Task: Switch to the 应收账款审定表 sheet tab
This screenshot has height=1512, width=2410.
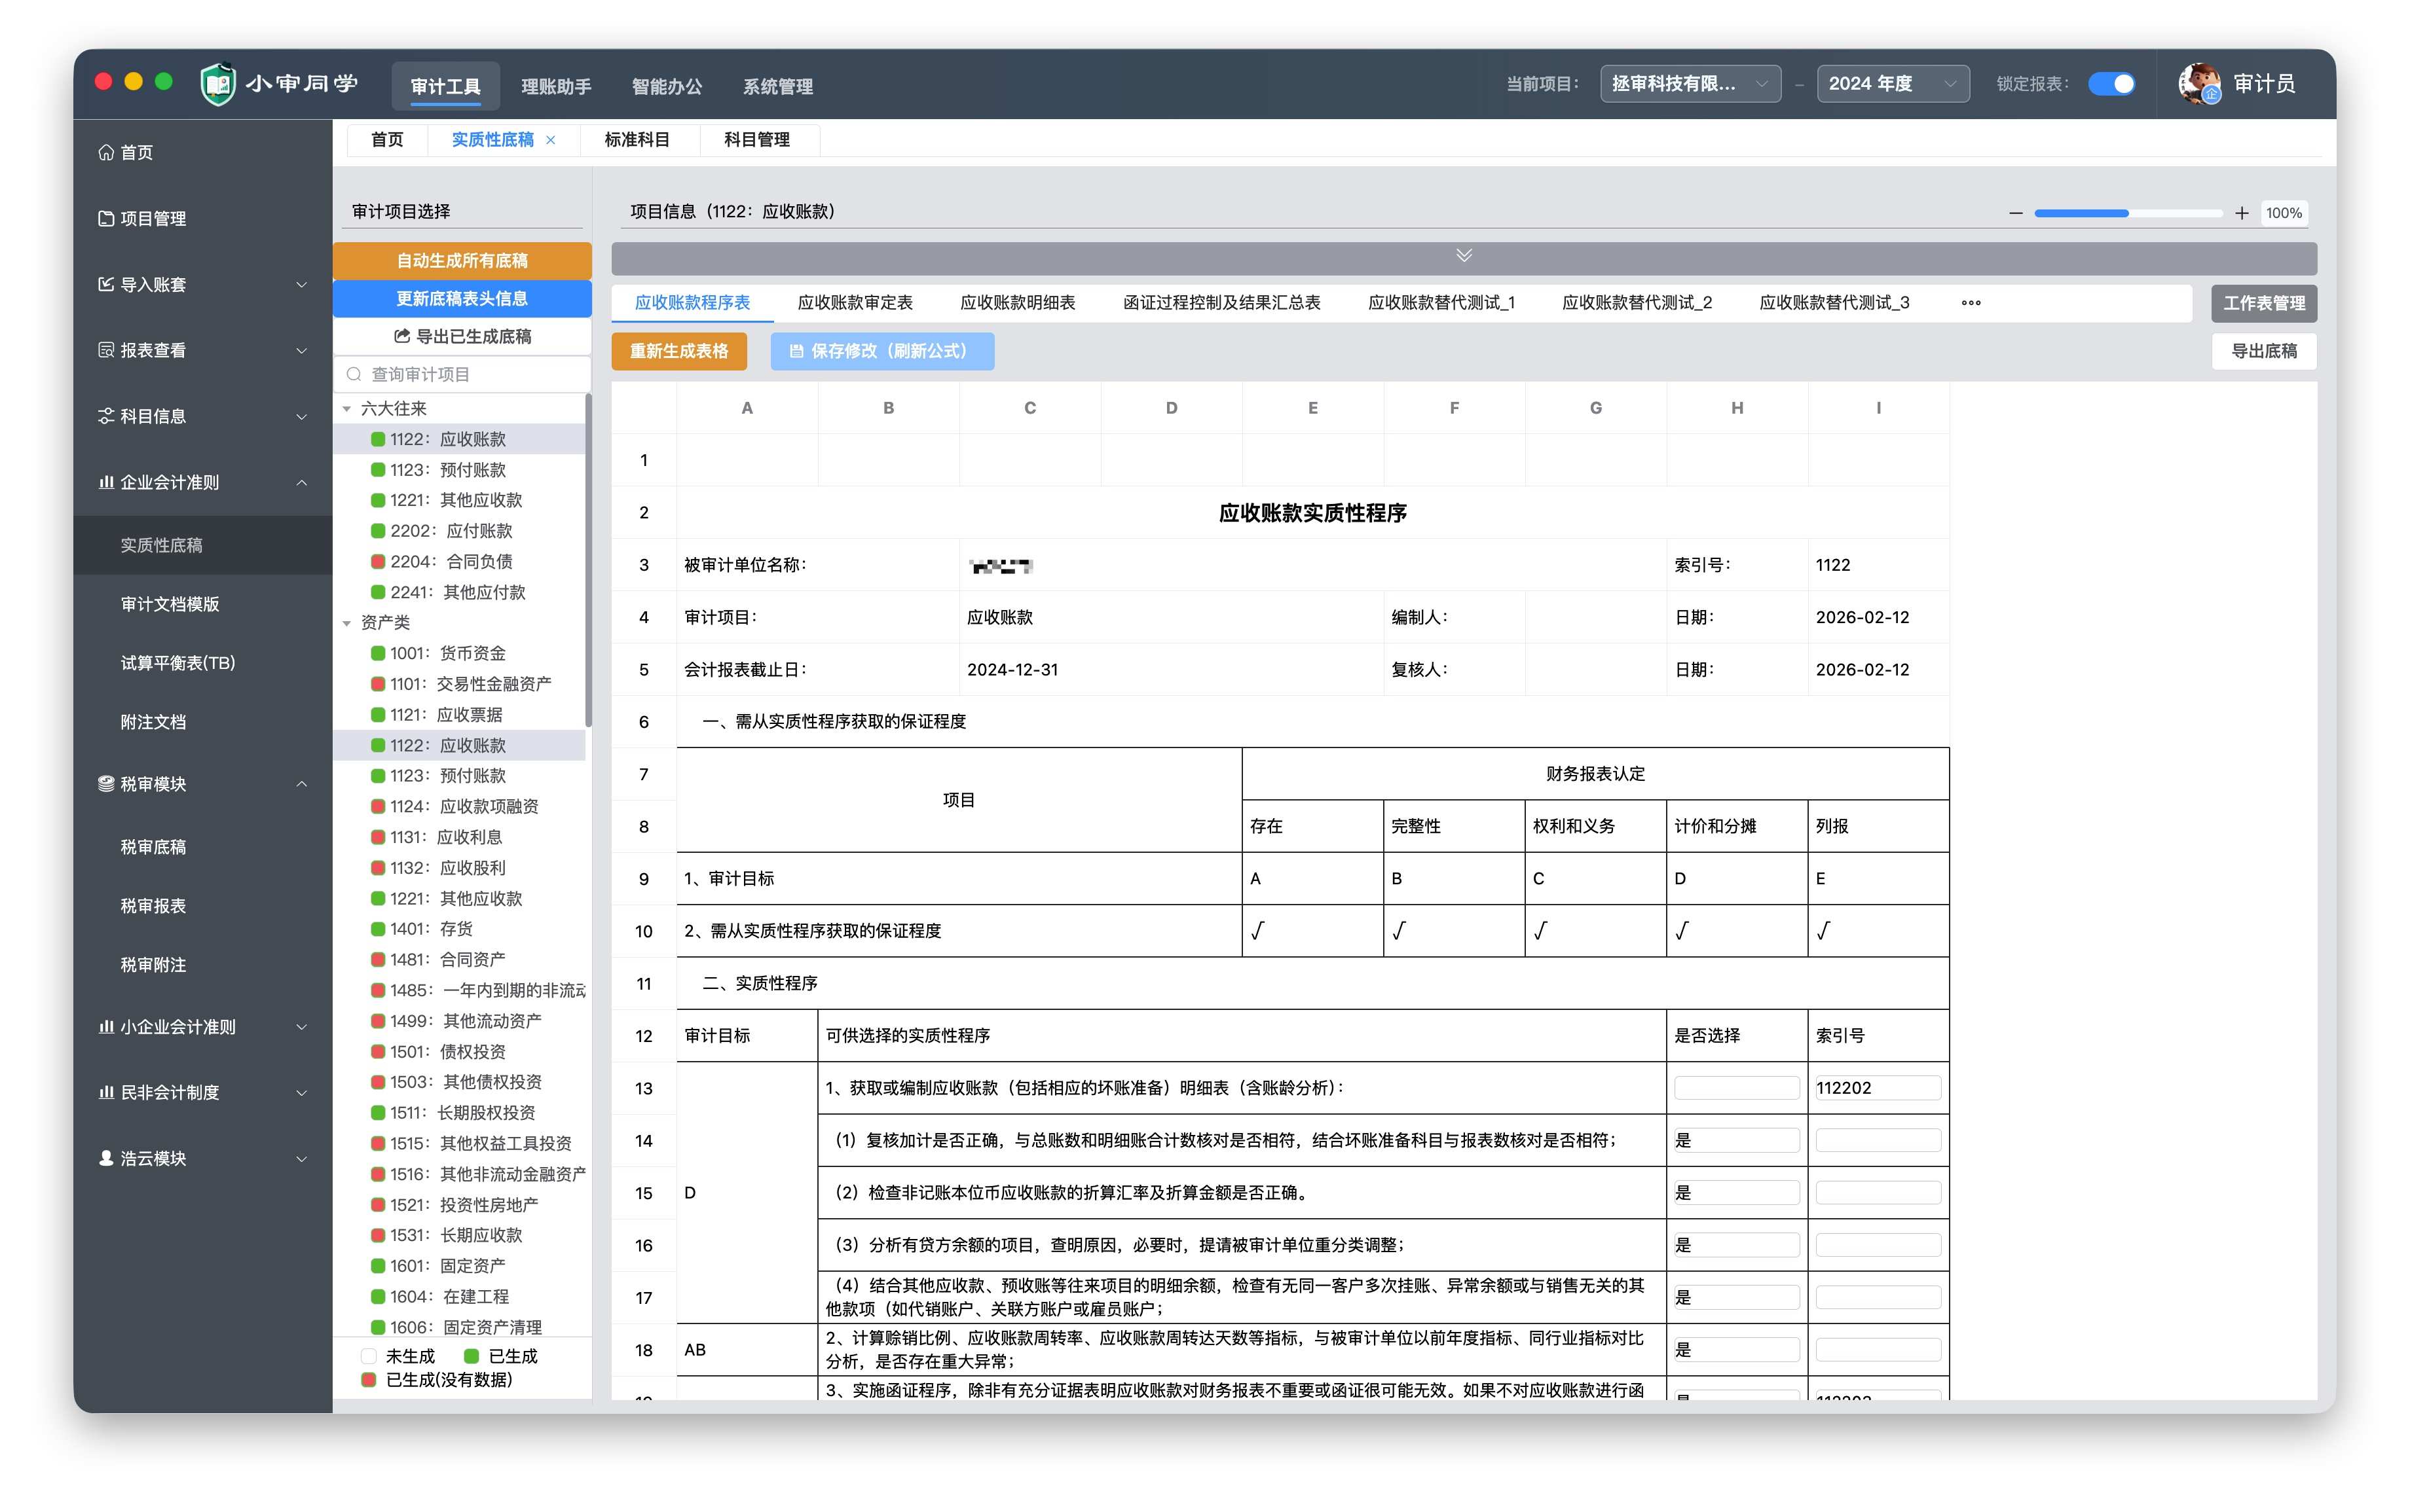Action: pos(855,303)
